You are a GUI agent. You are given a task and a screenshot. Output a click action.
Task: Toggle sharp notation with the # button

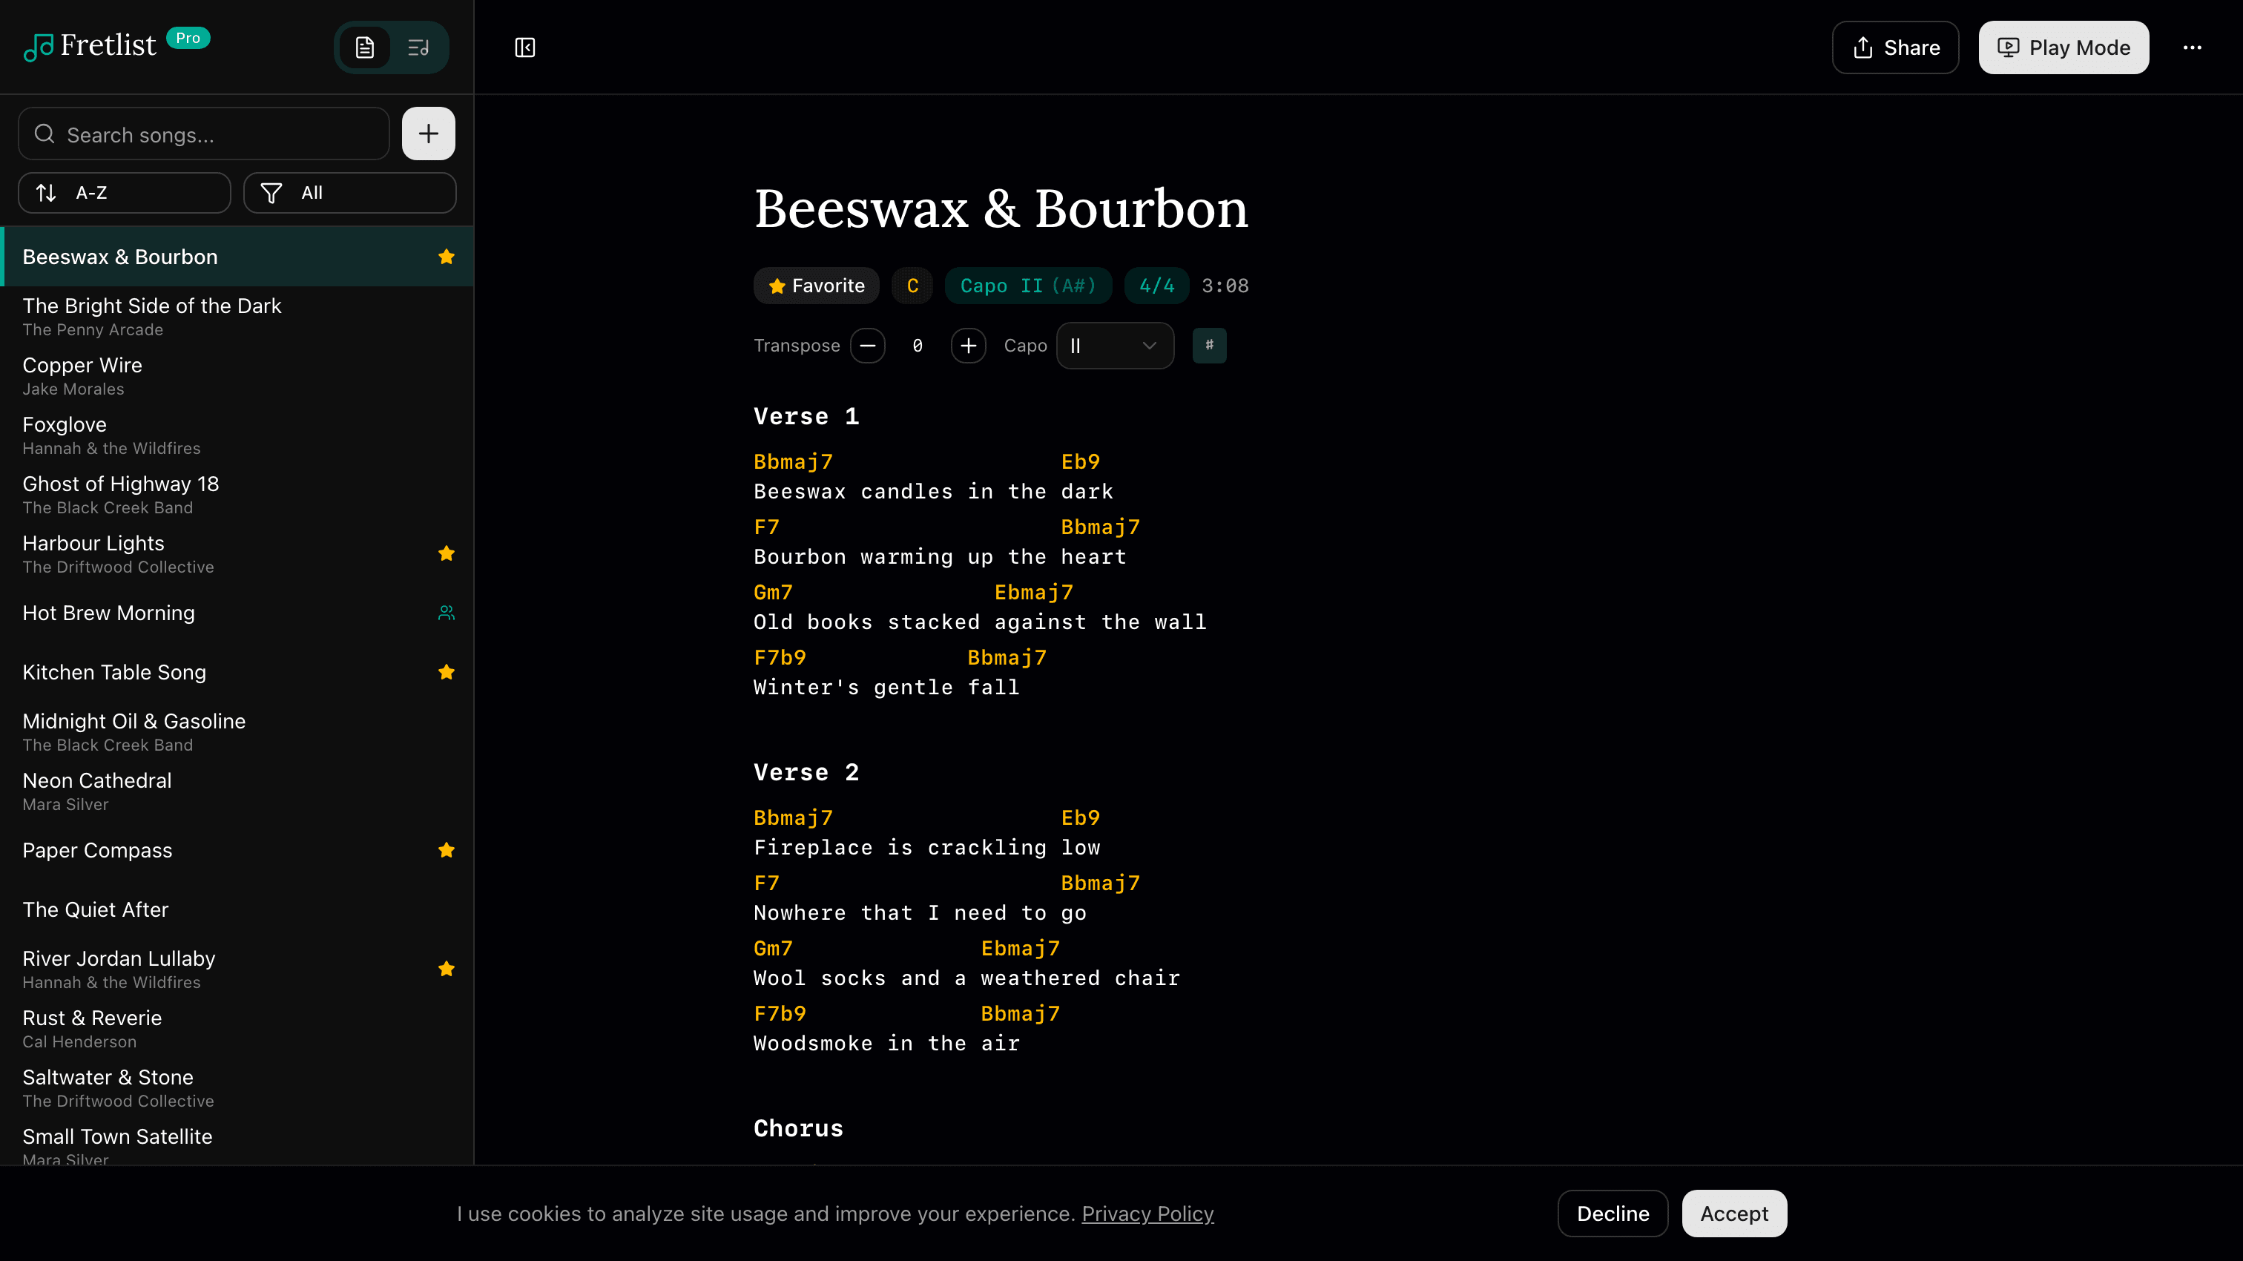coord(1210,345)
